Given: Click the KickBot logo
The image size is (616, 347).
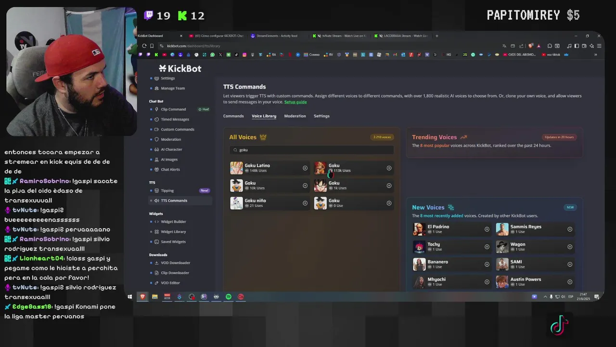Looking at the screenshot, I should point(180,68).
